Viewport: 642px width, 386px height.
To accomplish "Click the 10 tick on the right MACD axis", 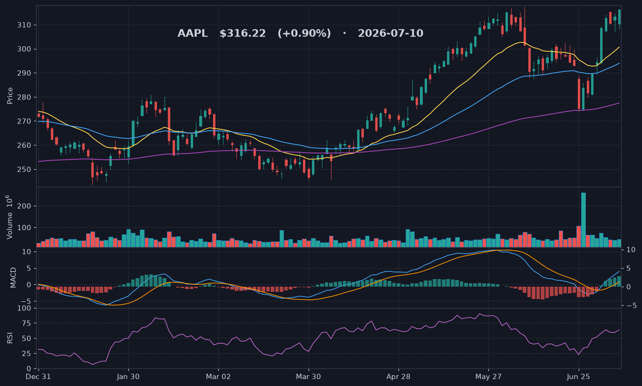I will coord(631,250).
